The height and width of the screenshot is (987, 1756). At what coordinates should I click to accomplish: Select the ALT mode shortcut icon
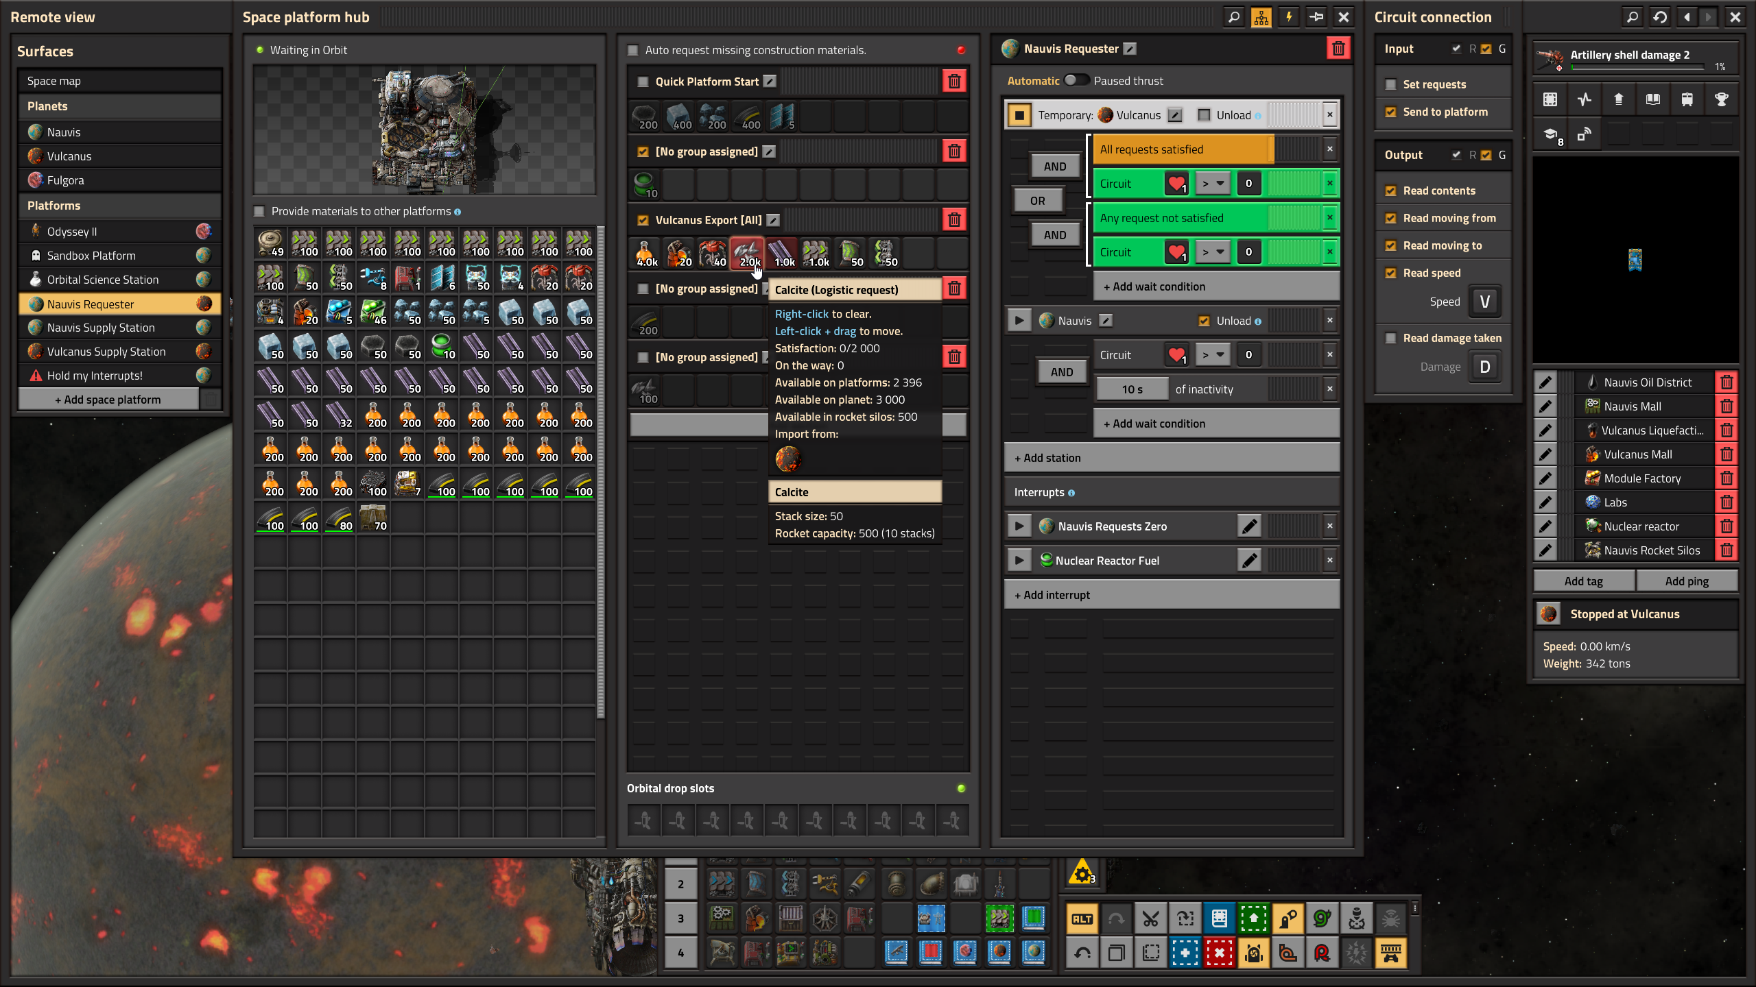pos(1082,918)
